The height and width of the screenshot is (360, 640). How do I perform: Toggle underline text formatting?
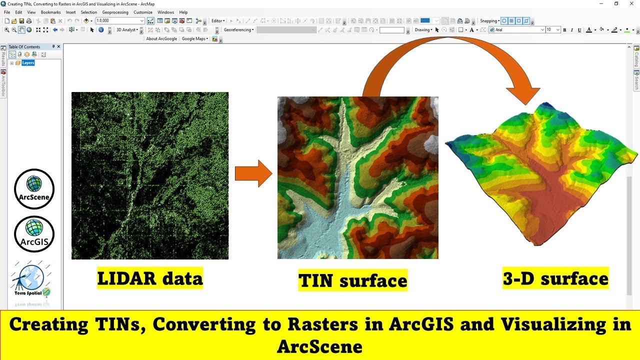point(579,30)
